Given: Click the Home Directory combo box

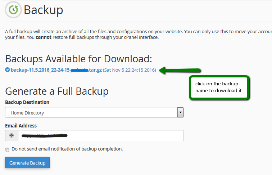Looking at the screenshot, I should point(94,112).
